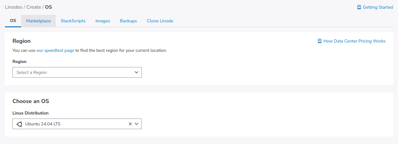Screen dimensions: 398x144
Task: Switch to the Marketplace tab
Action: pyautogui.click(x=38, y=21)
